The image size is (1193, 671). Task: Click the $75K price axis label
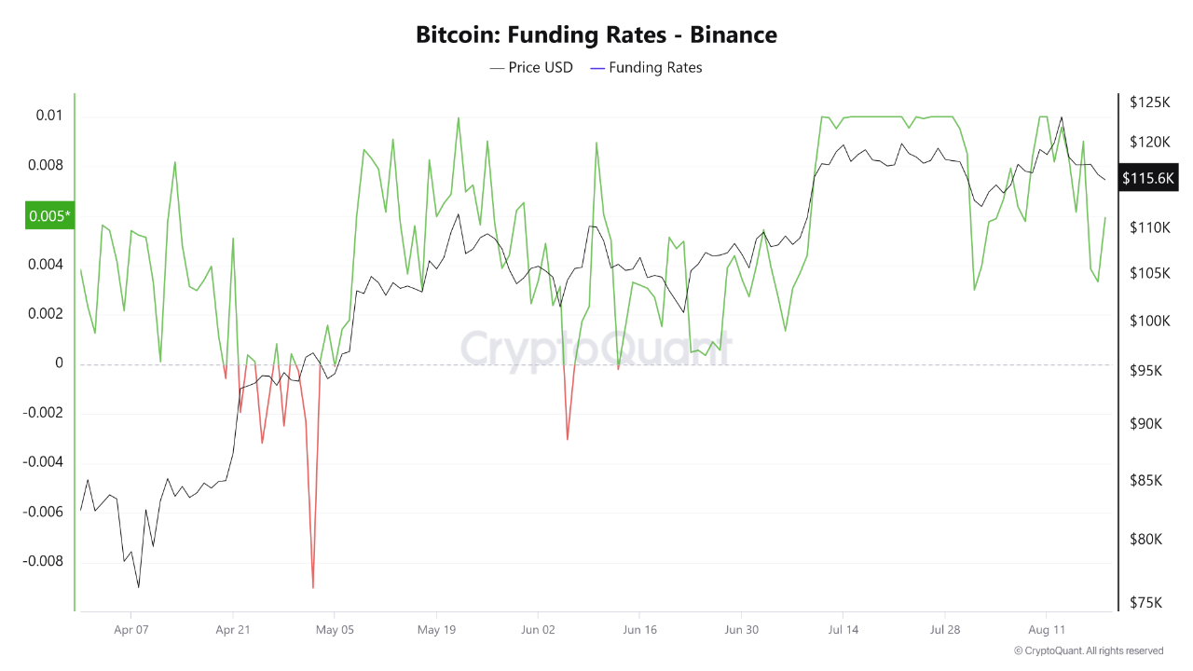pyautogui.click(x=1146, y=603)
